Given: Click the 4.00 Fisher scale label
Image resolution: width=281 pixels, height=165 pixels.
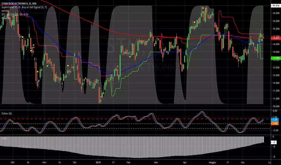Looking at the screenshot, I should [275, 111].
